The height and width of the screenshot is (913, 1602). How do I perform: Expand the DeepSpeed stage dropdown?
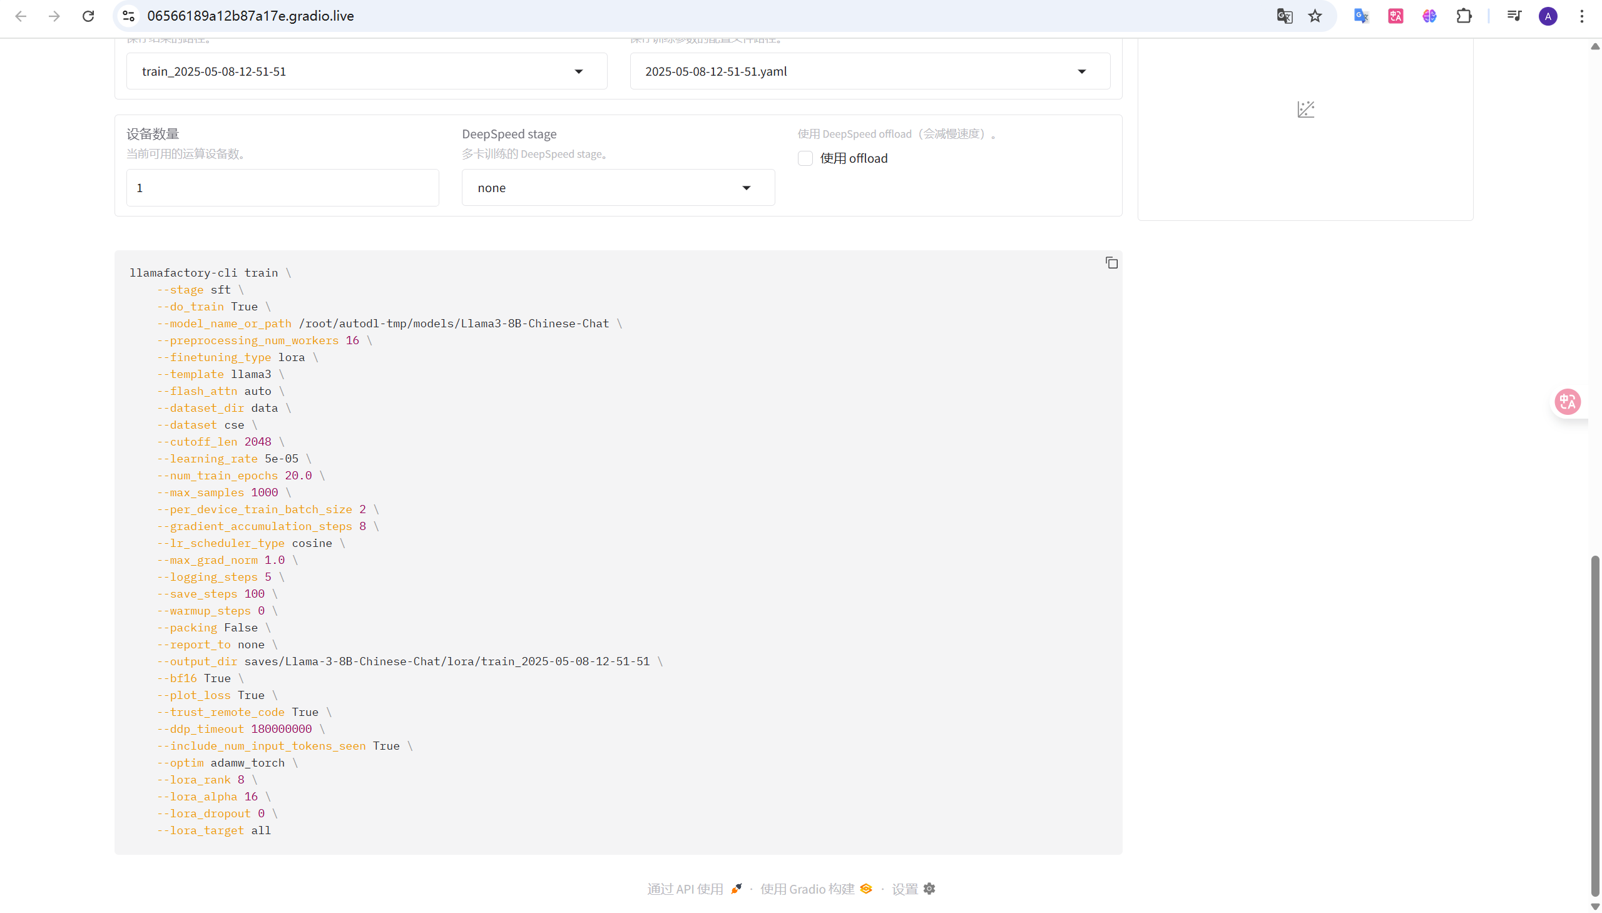(x=745, y=188)
